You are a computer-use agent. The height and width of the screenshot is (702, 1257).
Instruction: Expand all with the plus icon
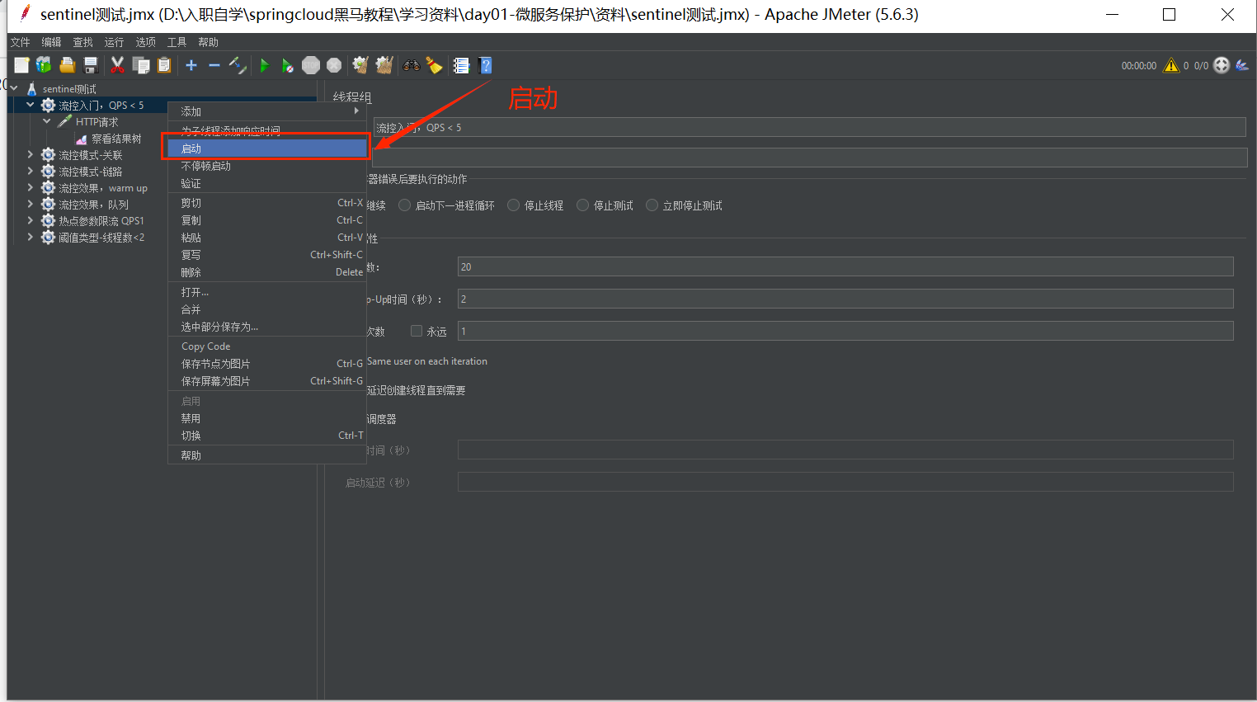tap(191, 65)
